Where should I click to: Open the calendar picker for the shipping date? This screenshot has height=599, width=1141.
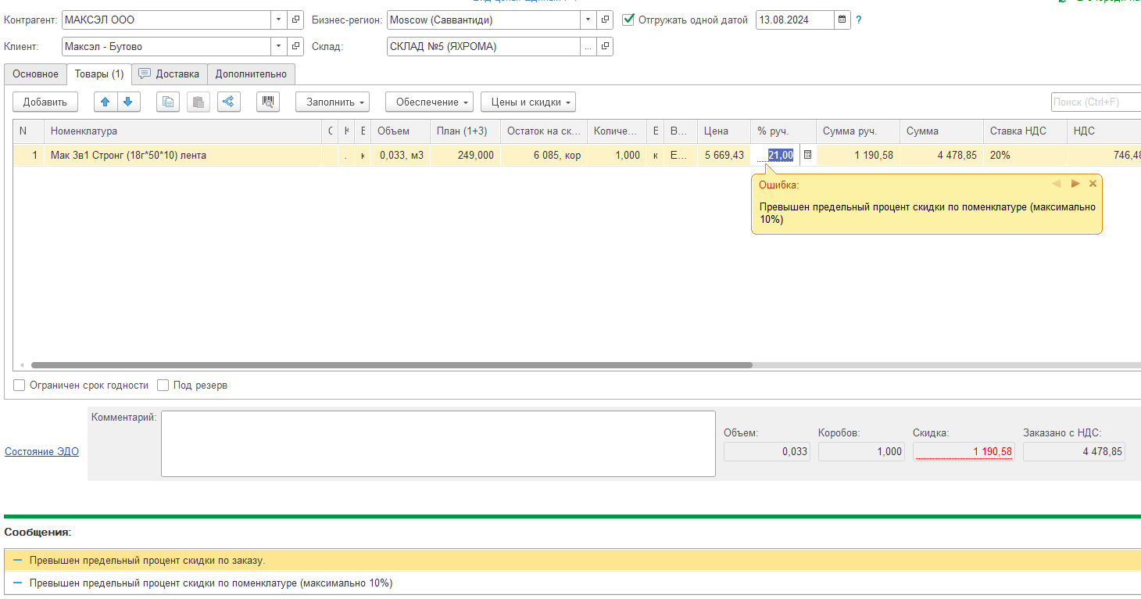pos(842,20)
